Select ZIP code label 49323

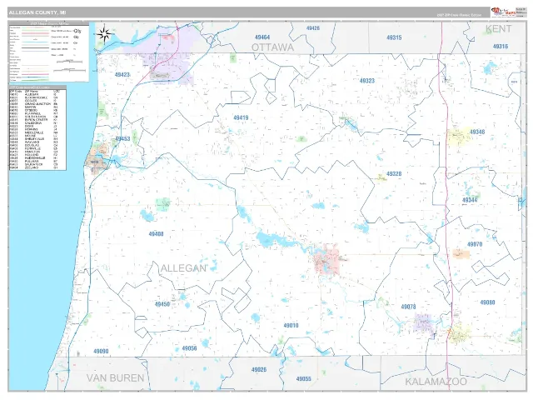[x=367, y=81]
